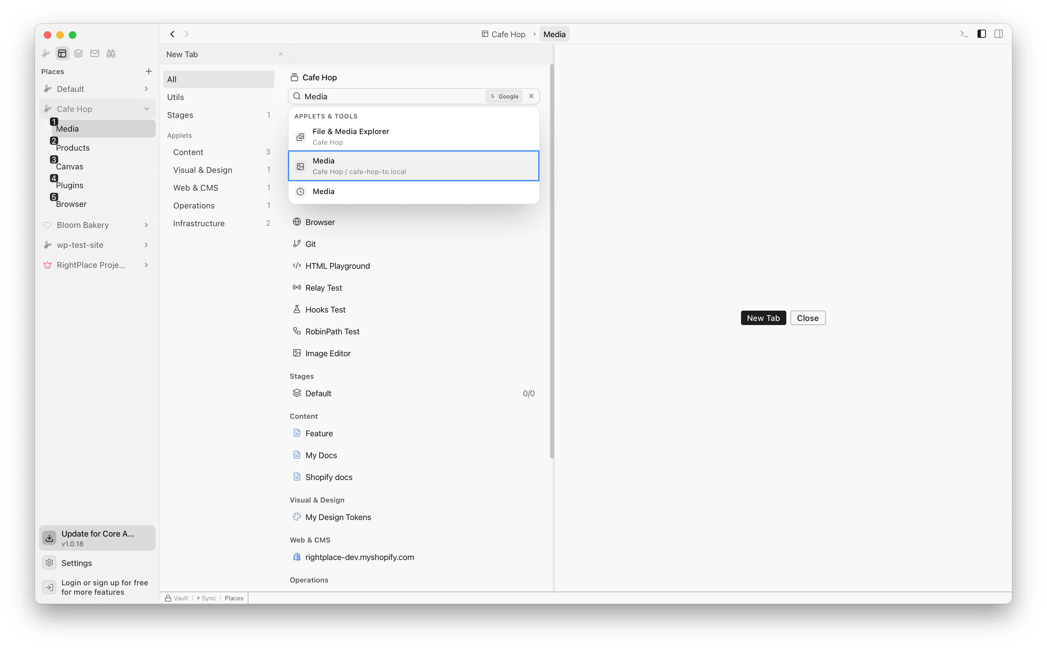Click Places in the status bar

click(x=234, y=598)
